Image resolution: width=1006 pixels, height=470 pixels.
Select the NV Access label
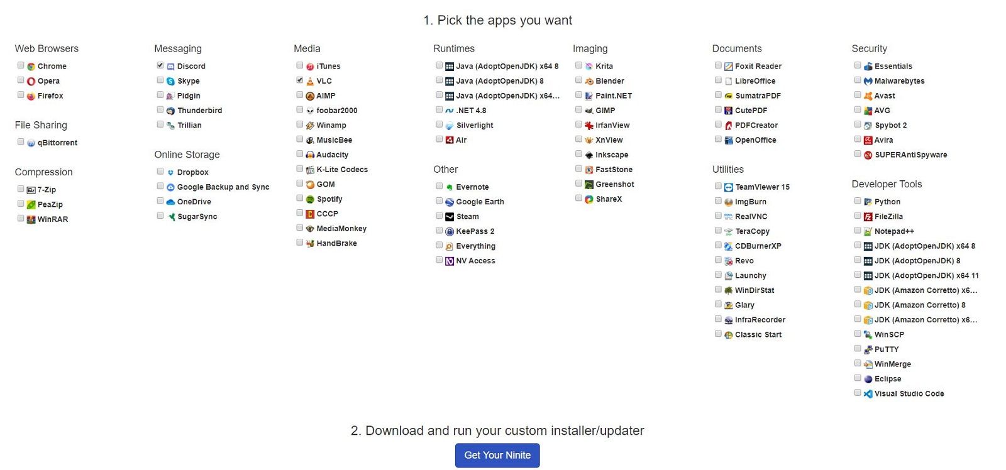click(475, 261)
